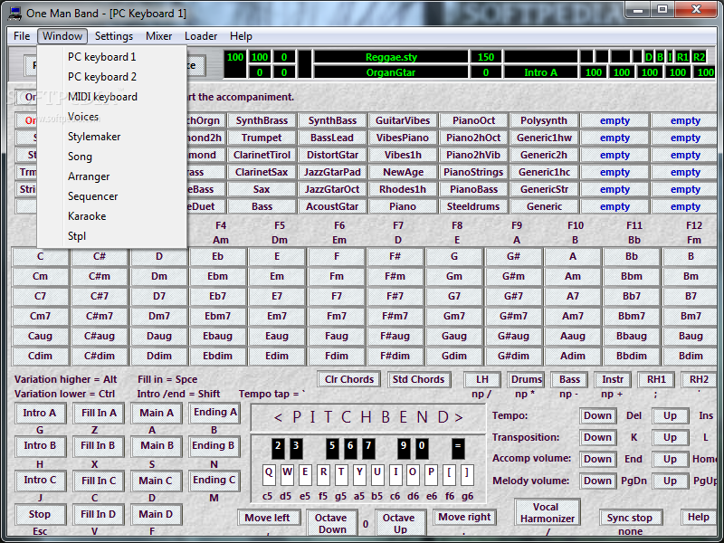Increase tempo with Up button
Viewport: 724px width, 543px height.
[670, 415]
